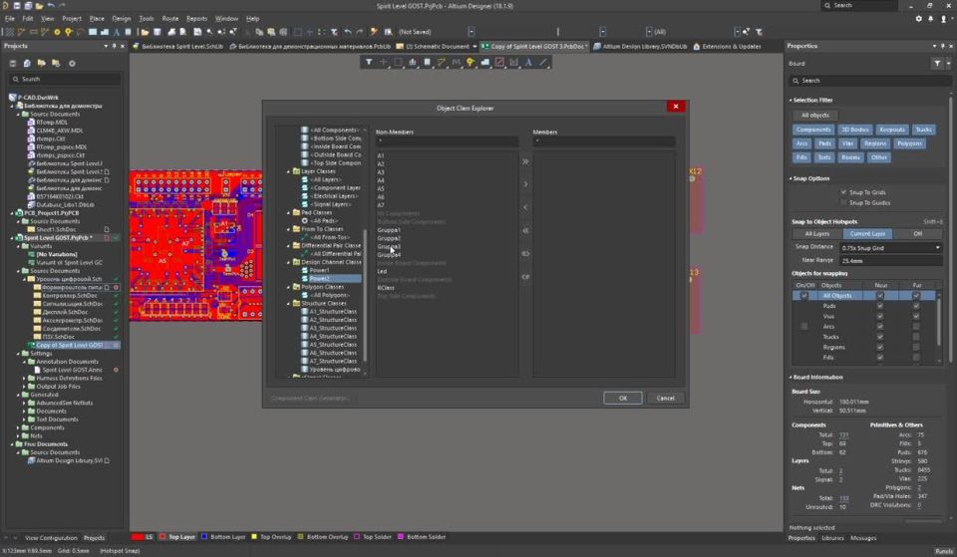Collapse the Design Channel Classes node

289,262
